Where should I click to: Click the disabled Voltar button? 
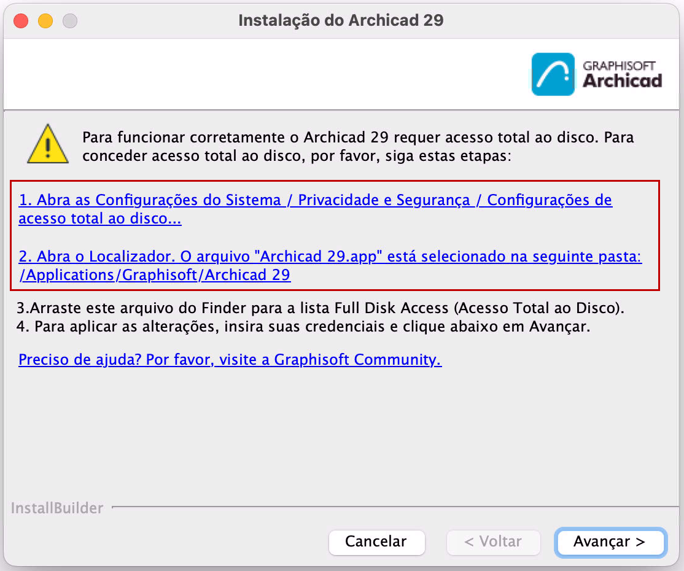[x=494, y=542]
